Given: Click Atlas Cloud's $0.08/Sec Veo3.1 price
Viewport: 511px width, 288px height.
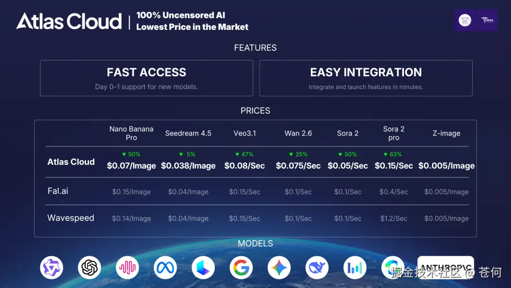Looking at the screenshot, I should click(244, 166).
